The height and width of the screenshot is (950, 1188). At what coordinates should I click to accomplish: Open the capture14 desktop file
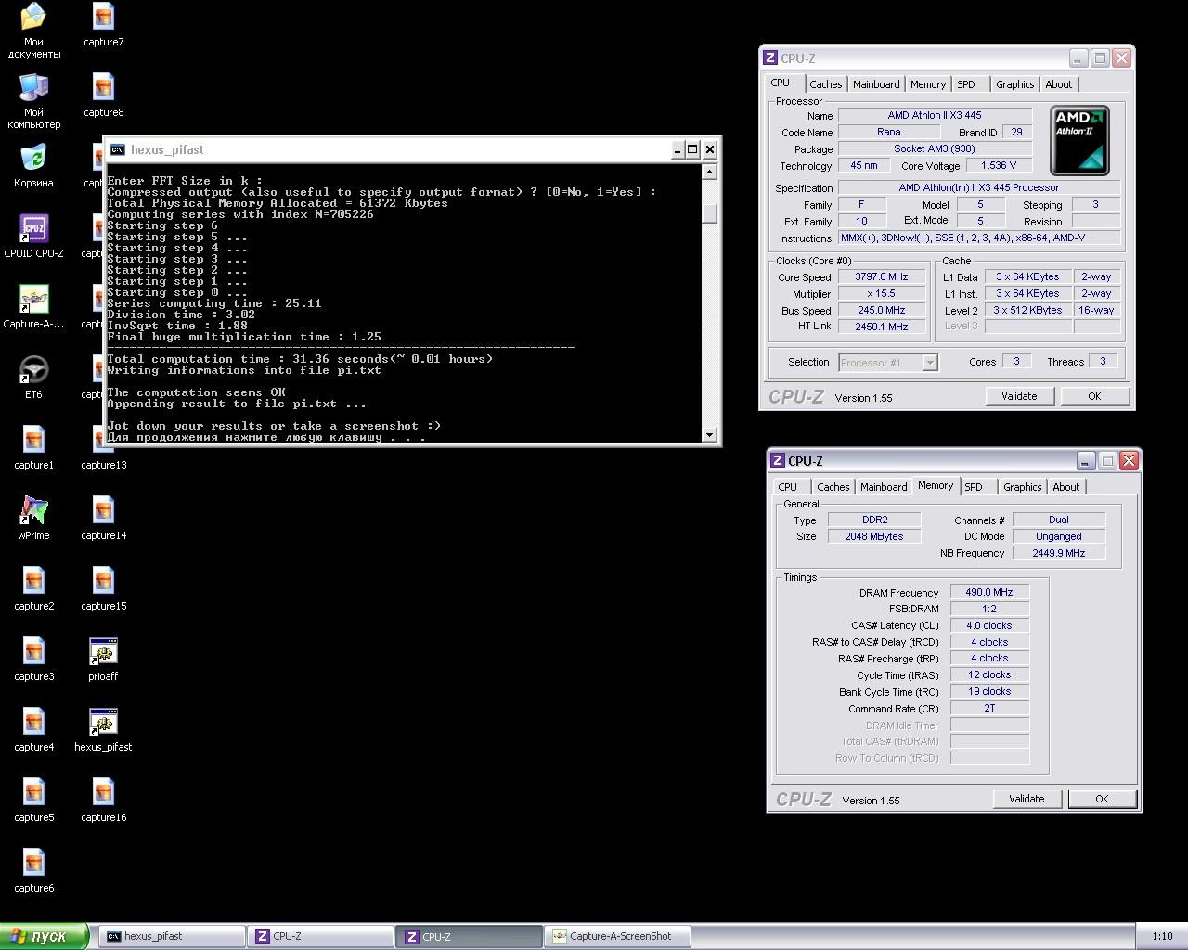(x=103, y=518)
